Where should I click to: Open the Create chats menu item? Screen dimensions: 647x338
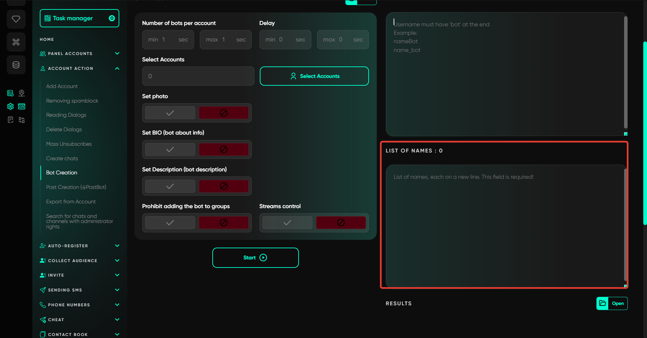pyautogui.click(x=62, y=159)
